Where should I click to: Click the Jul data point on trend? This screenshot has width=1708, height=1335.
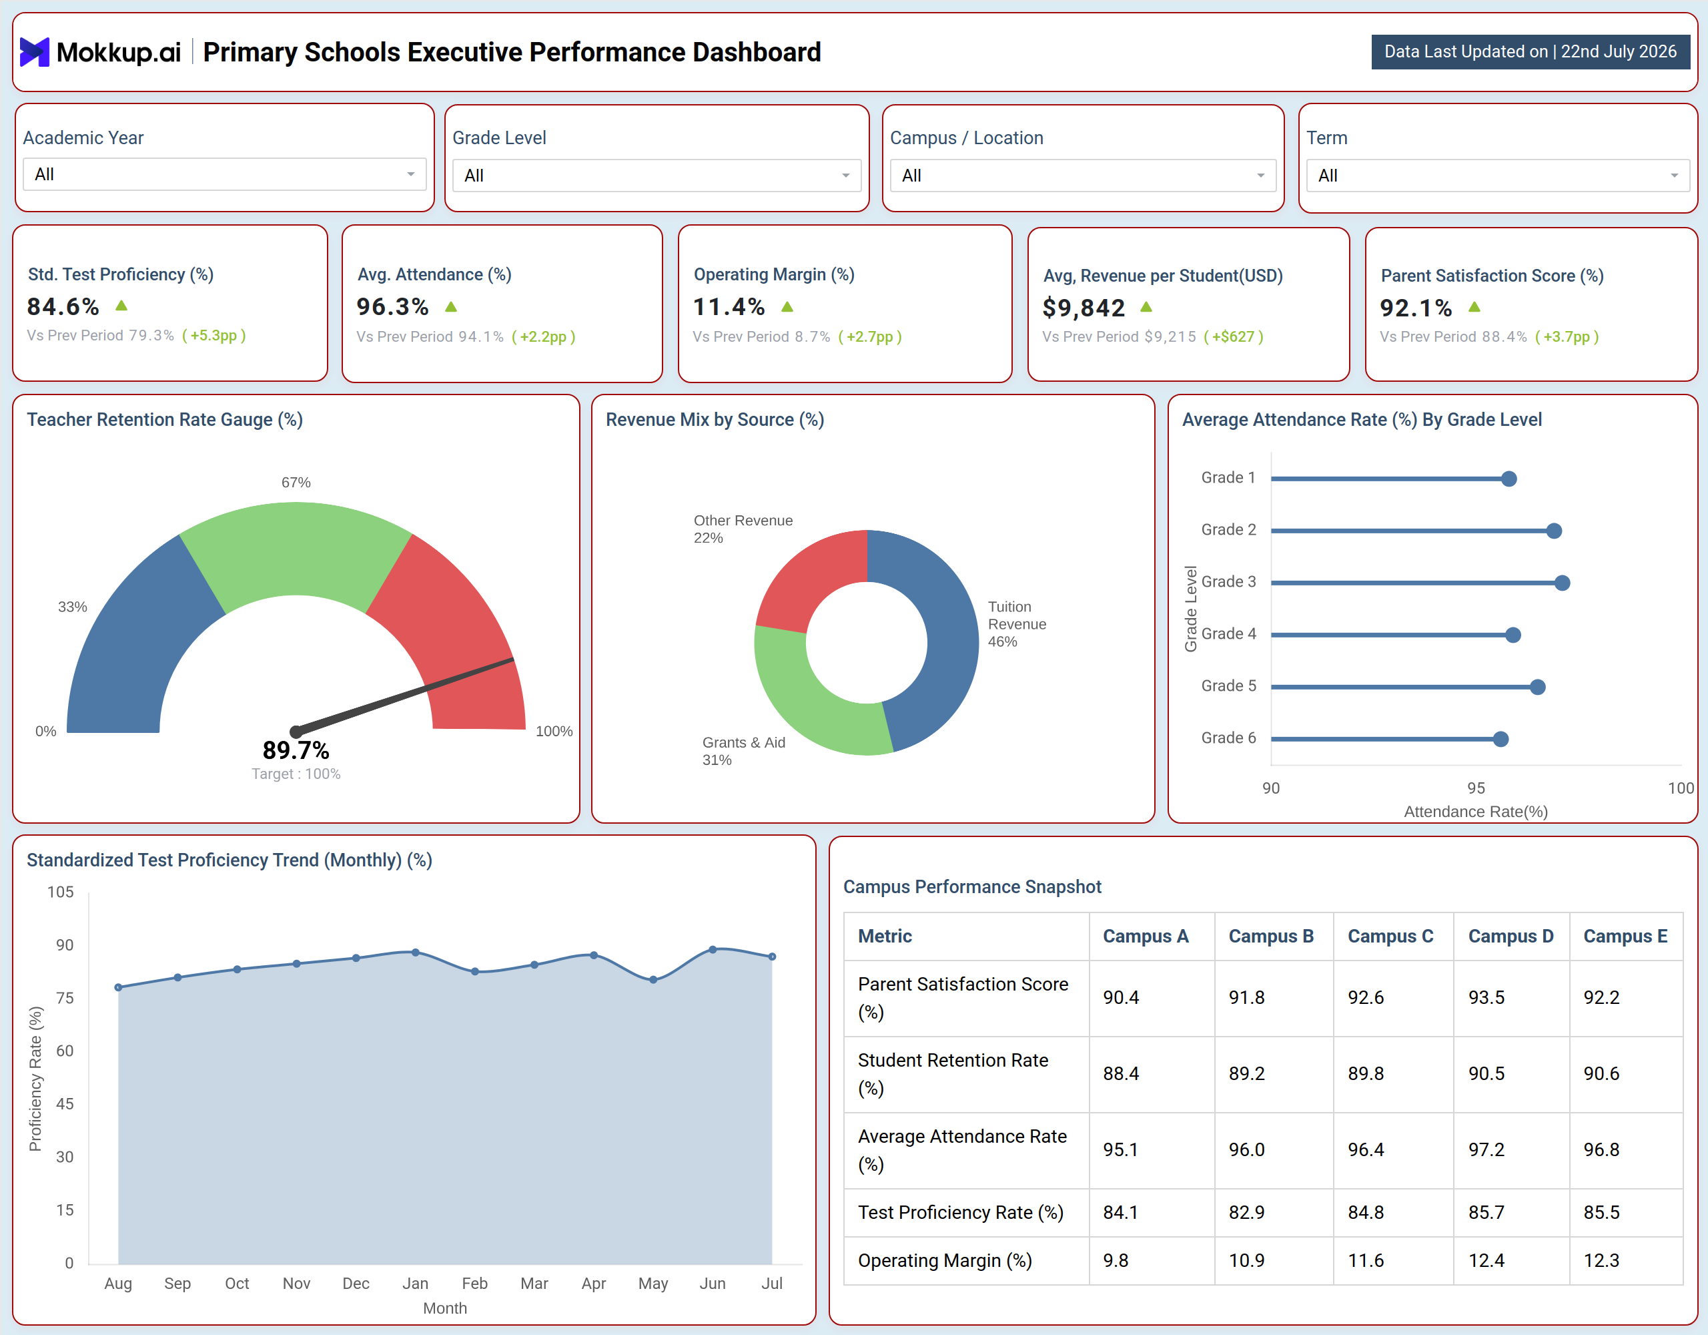click(772, 957)
